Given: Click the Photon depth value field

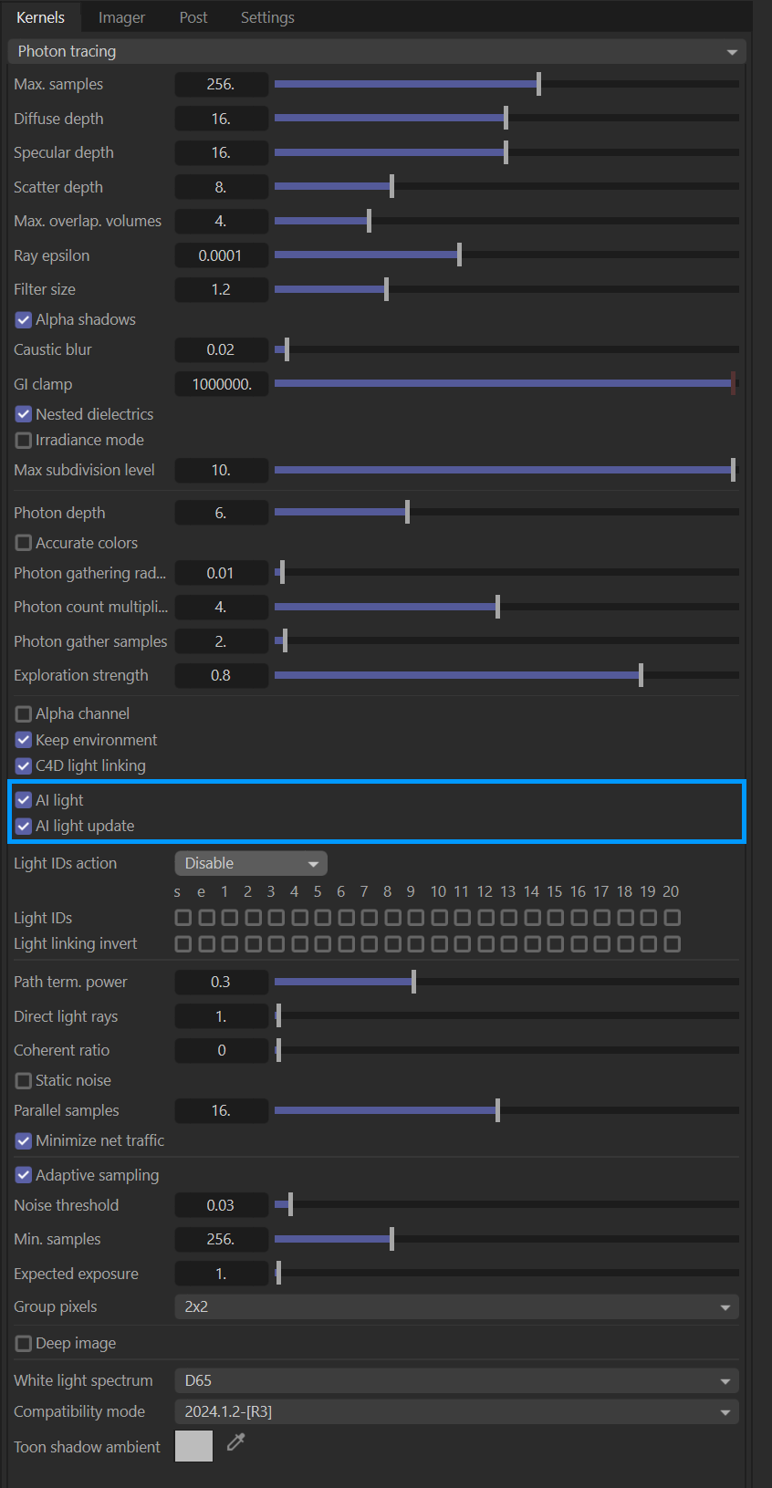Looking at the screenshot, I should click(x=221, y=513).
